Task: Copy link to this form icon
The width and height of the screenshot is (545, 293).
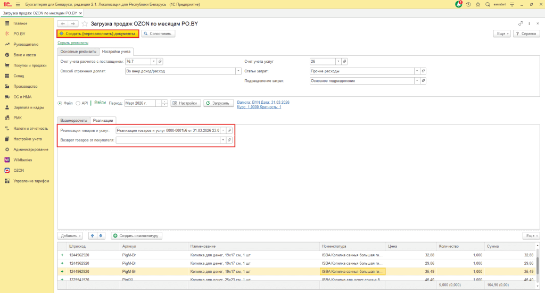Action: point(521,23)
